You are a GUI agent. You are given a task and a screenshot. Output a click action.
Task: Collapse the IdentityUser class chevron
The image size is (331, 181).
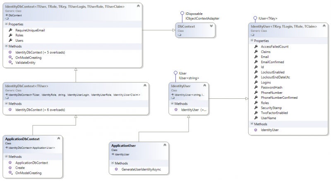click(204, 86)
